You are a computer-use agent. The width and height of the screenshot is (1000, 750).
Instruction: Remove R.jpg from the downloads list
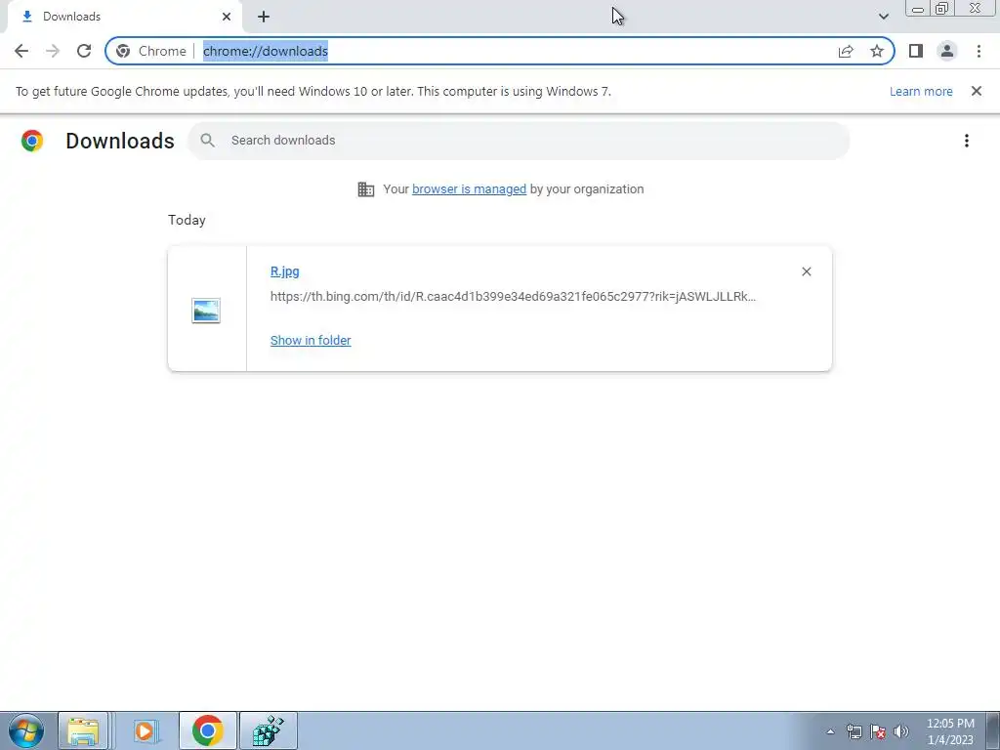pos(806,271)
